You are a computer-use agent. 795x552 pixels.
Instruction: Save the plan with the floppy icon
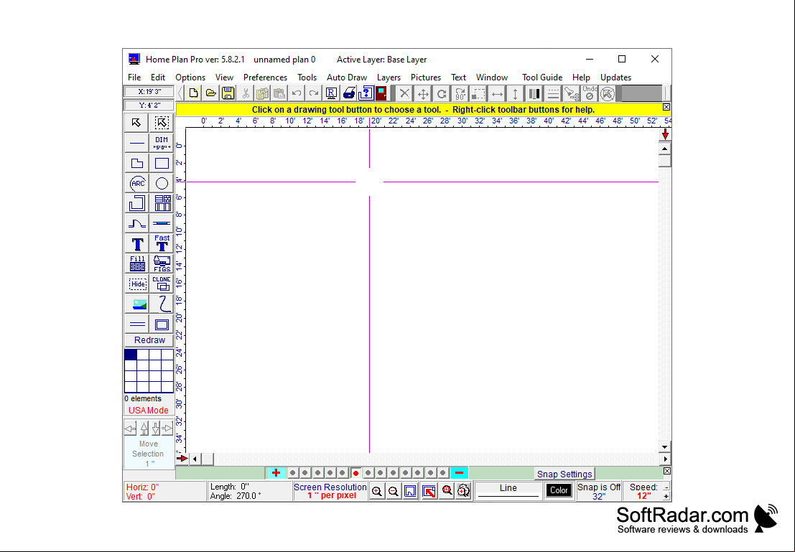tap(228, 93)
